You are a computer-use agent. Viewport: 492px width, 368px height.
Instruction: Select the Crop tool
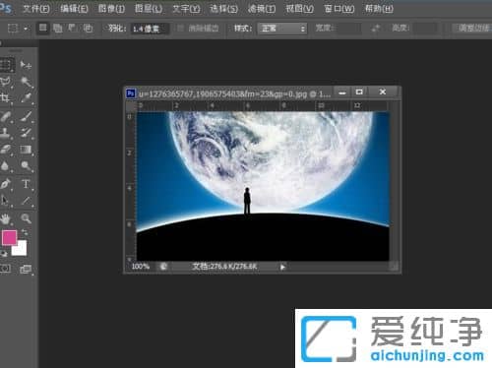(5, 98)
